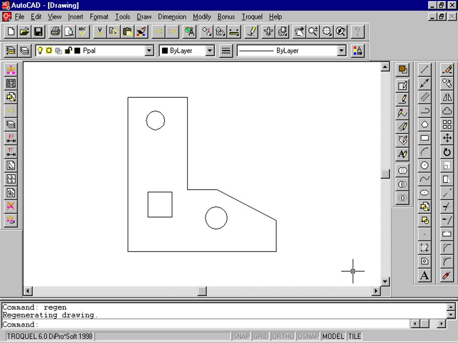Toggle ORTHO mode in status bar

pos(283,336)
